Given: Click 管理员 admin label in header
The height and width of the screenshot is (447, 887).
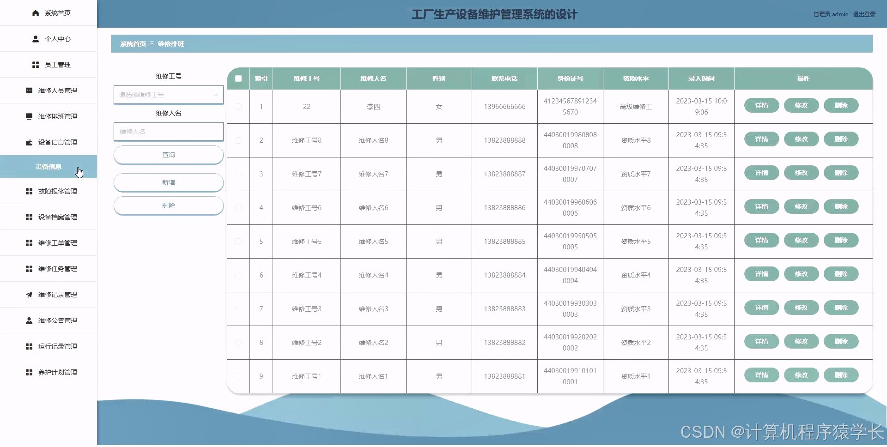Looking at the screenshot, I should tap(831, 14).
